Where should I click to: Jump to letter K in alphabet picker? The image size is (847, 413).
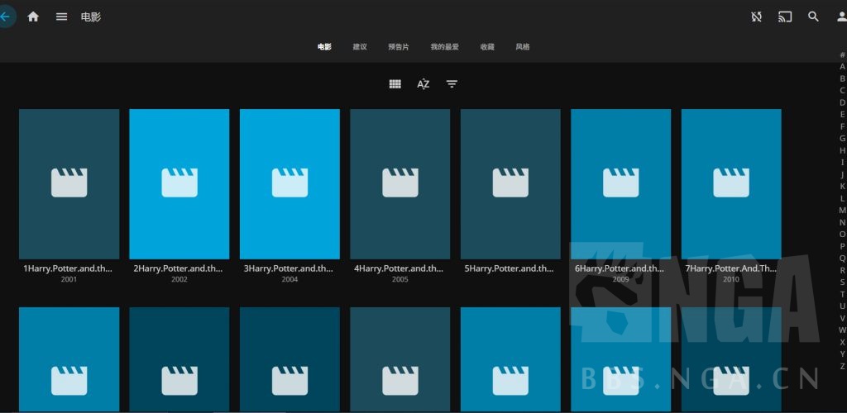click(842, 186)
